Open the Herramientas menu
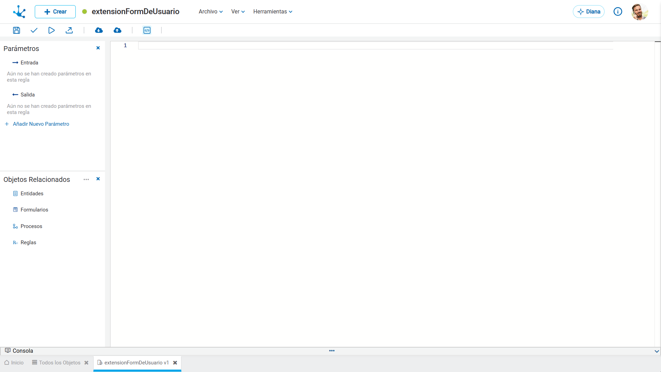Image resolution: width=661 pixels, height=372 pixels. click(x=273, y=12)
